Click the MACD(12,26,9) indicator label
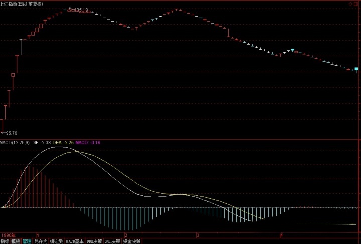This screenshot has width=361, height=244. click(15, 143)
